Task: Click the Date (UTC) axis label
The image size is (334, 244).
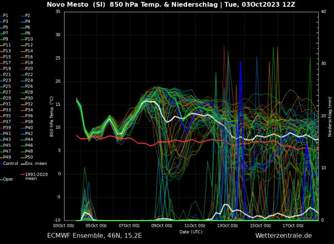Action: coord(191,232)
